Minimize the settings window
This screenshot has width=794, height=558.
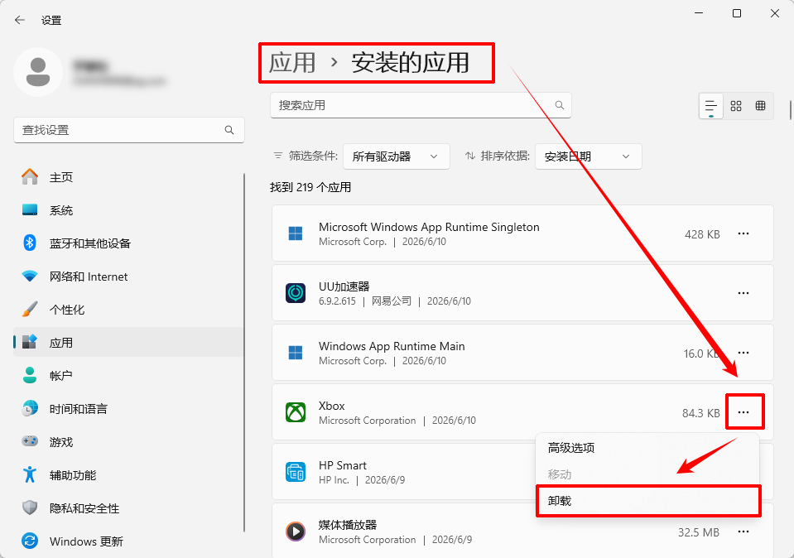[700, 14]
